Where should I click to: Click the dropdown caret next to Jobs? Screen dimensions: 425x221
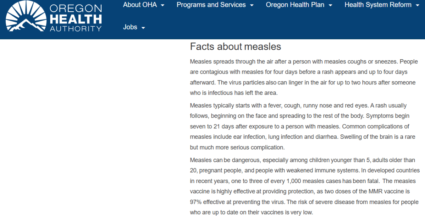pyautogui.click(x=143, y=28)
